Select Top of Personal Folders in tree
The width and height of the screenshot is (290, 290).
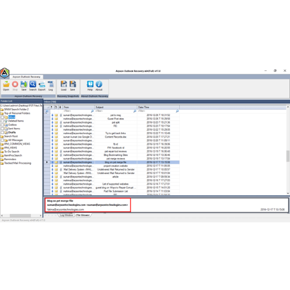point(17,113)
